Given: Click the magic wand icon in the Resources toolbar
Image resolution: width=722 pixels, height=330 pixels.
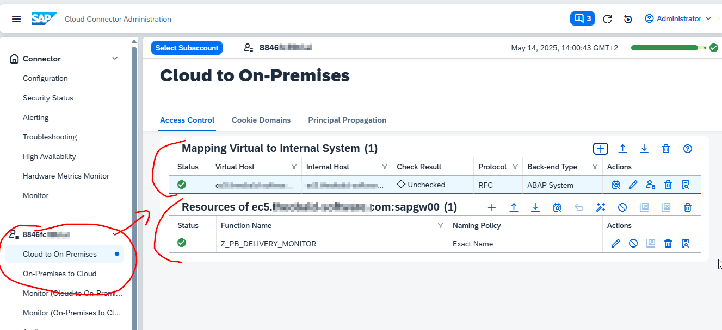Looking at the screenshot, I should [601, 207].
